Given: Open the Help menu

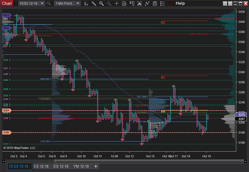Looking at the screenshot, I should 180,3.
